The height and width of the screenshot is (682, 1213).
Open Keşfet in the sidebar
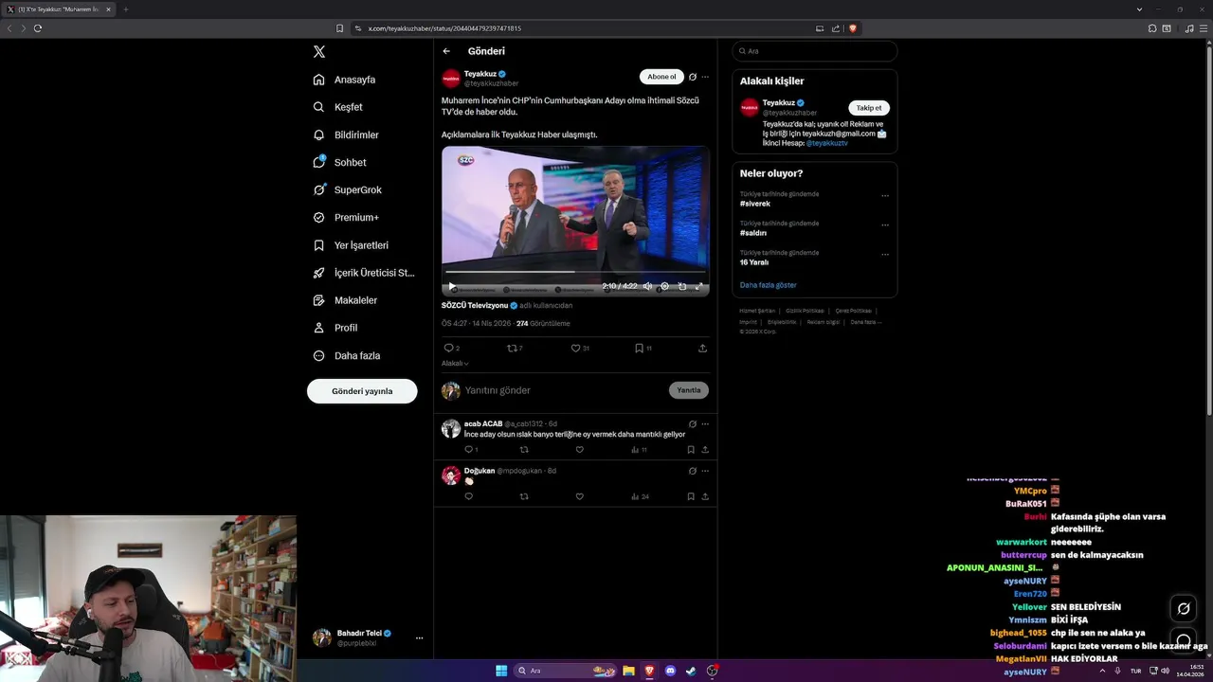[x=338, y=107]
